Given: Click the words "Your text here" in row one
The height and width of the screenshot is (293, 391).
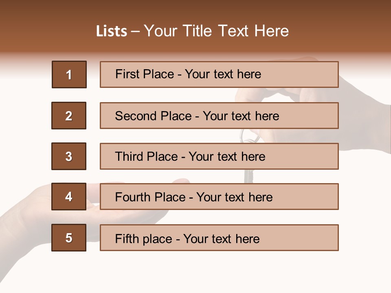Looking at the screenshot, I should coord(223,74).
